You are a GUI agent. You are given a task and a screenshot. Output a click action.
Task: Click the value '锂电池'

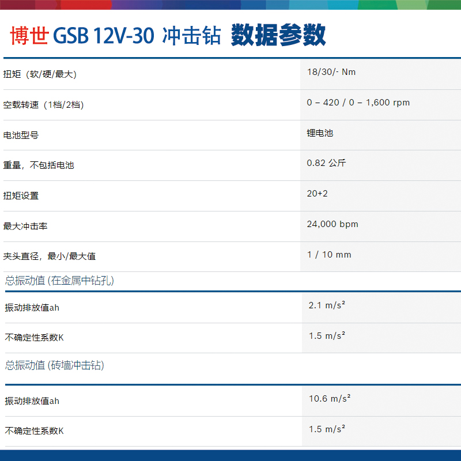320,133
